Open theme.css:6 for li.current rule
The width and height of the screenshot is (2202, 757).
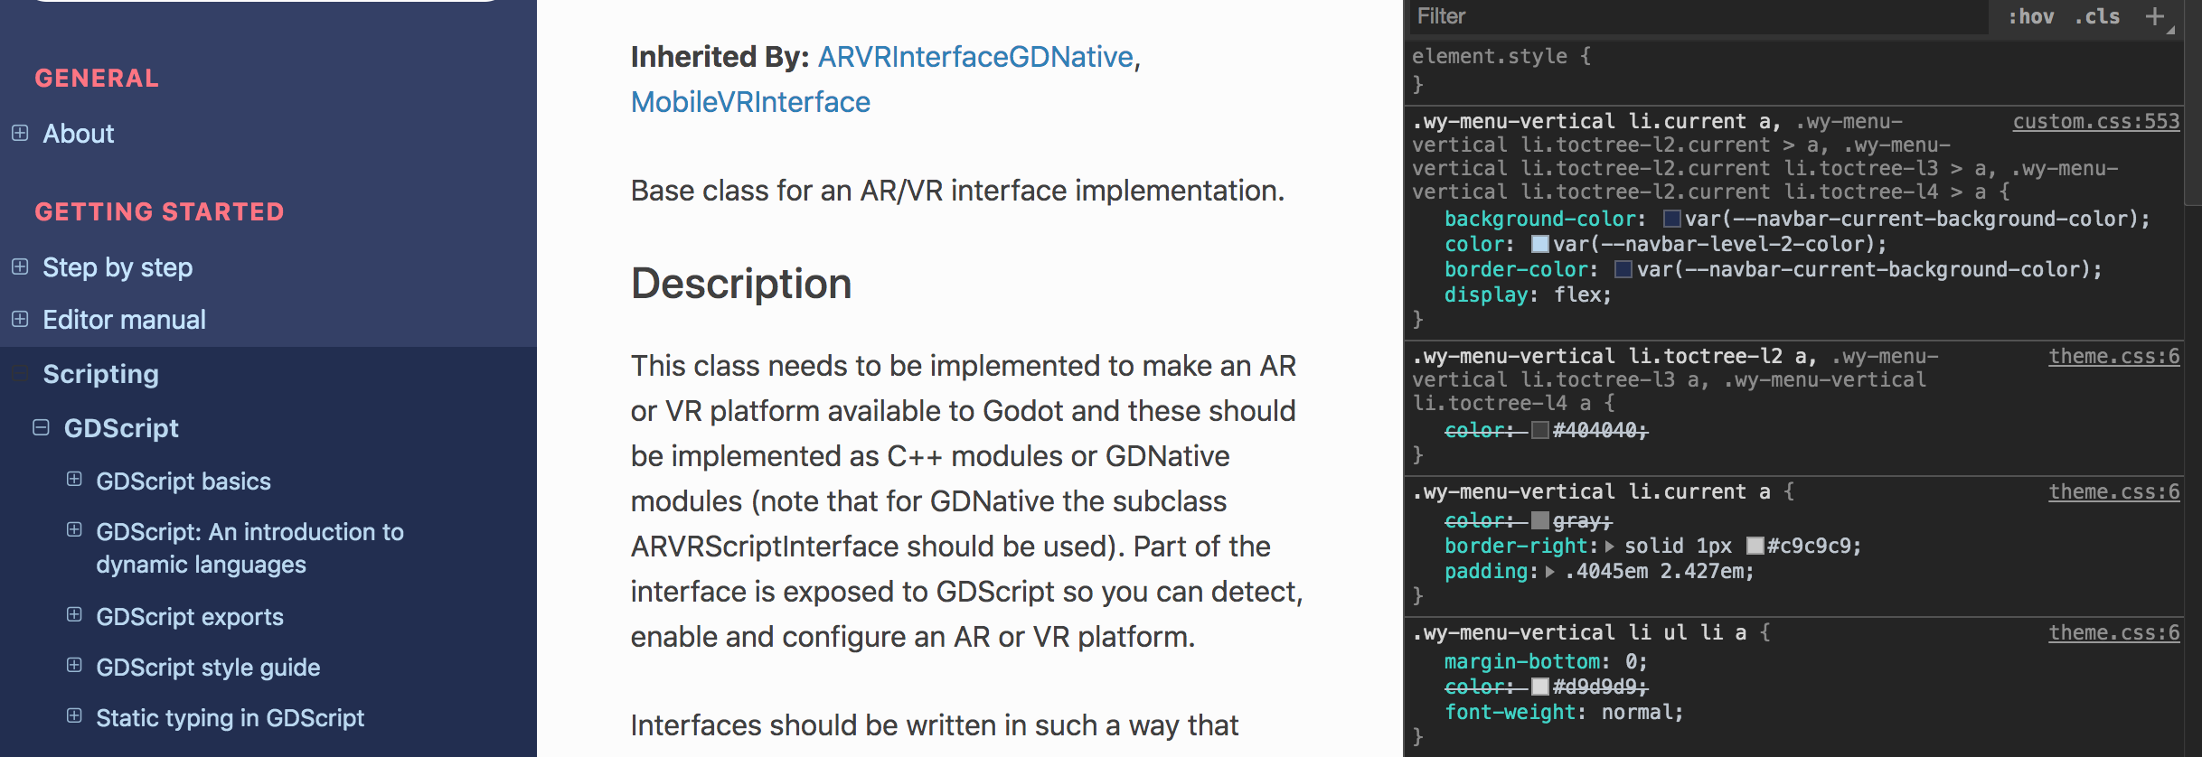(2113, 491)
